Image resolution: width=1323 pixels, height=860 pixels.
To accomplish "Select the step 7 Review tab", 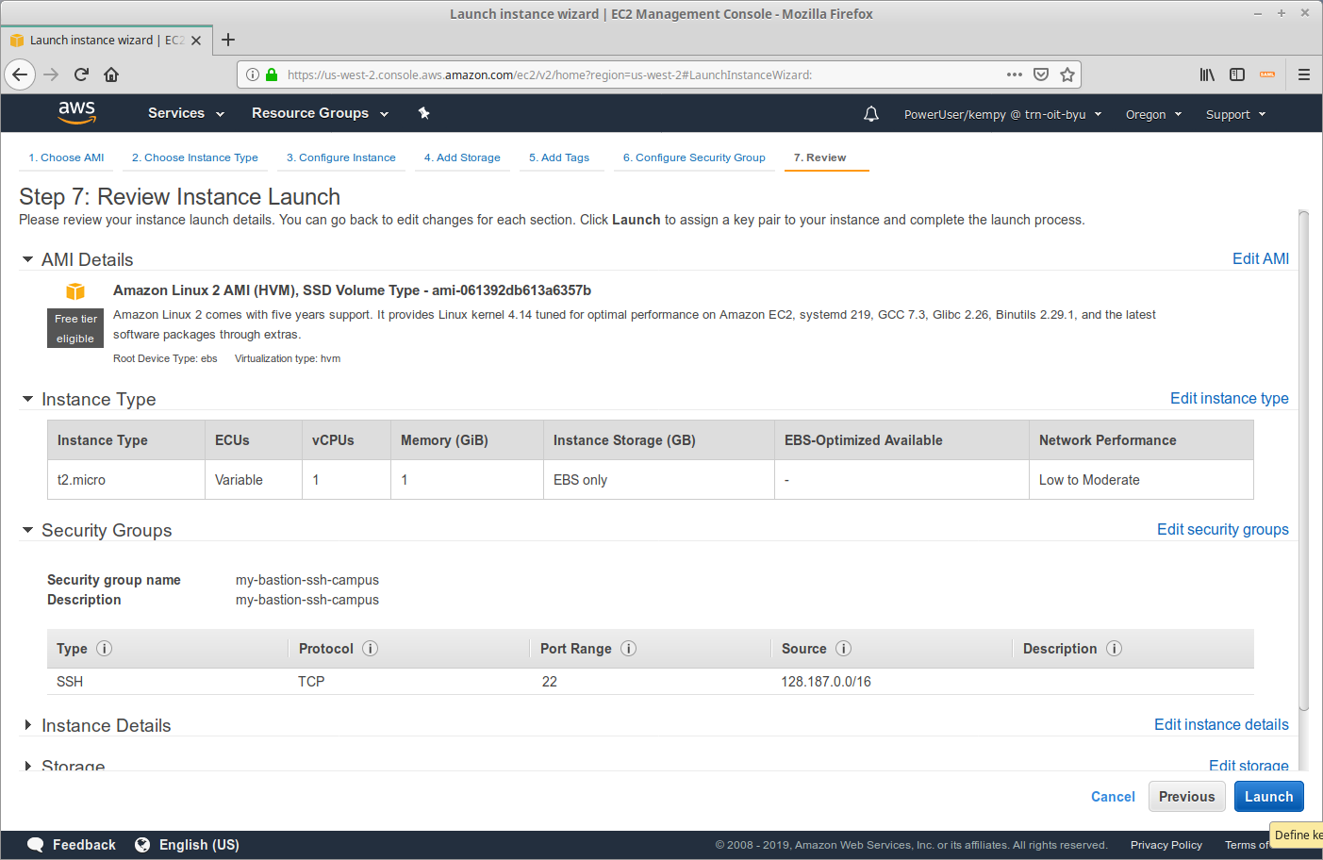I will click(820, 157).
